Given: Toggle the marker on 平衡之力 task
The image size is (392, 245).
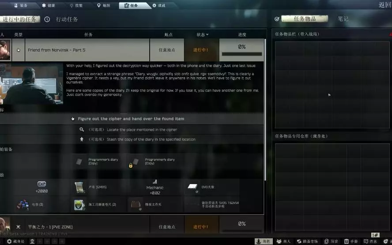Looking at the screenshot, I should tap(18, 227).
